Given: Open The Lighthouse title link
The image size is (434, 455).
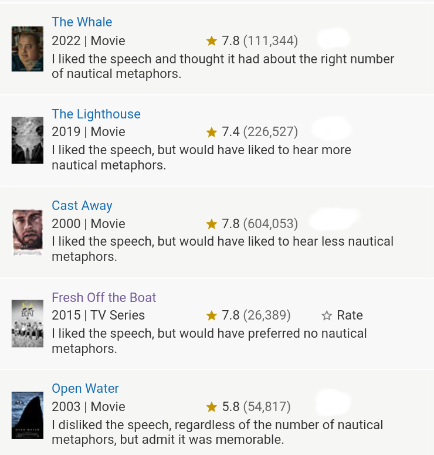Looking at the screenshot, I should pos(96,114).
